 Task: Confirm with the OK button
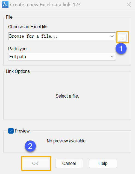pyautogui.click(x=35, y=163)
